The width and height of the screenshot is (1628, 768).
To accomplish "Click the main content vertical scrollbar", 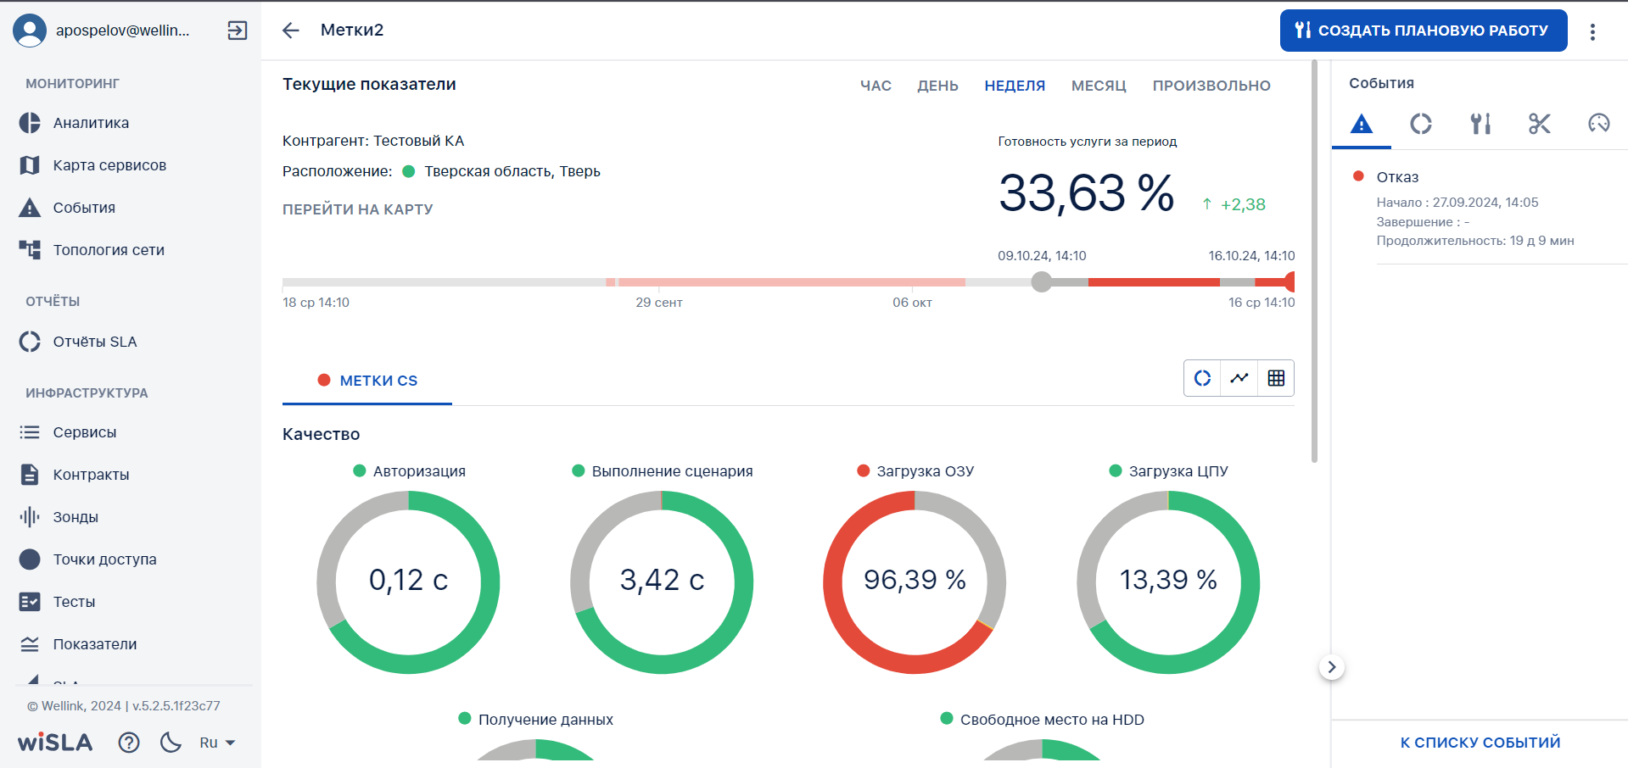I will pyautogui.click(x=1314, y=261).
